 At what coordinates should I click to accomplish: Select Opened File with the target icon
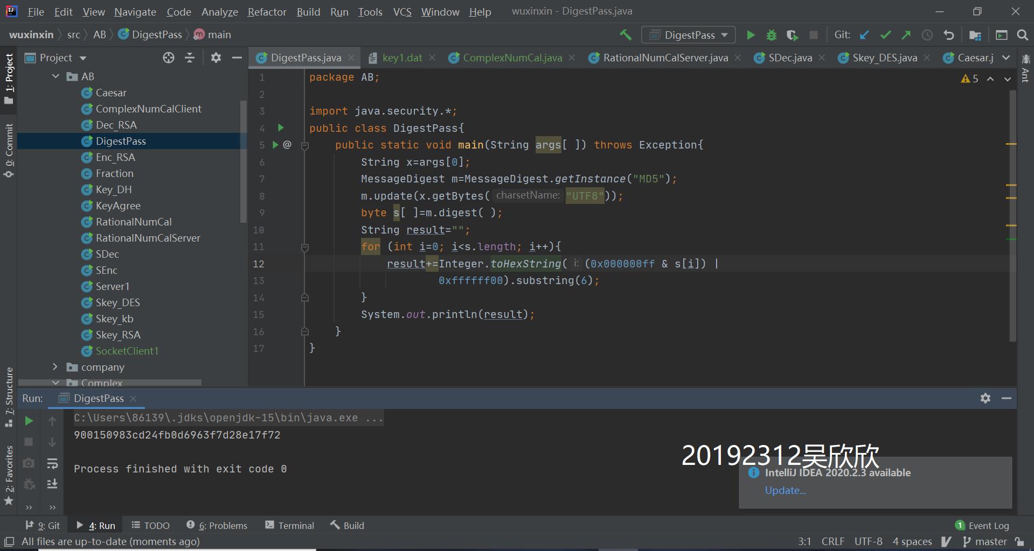tap(169, 58)
